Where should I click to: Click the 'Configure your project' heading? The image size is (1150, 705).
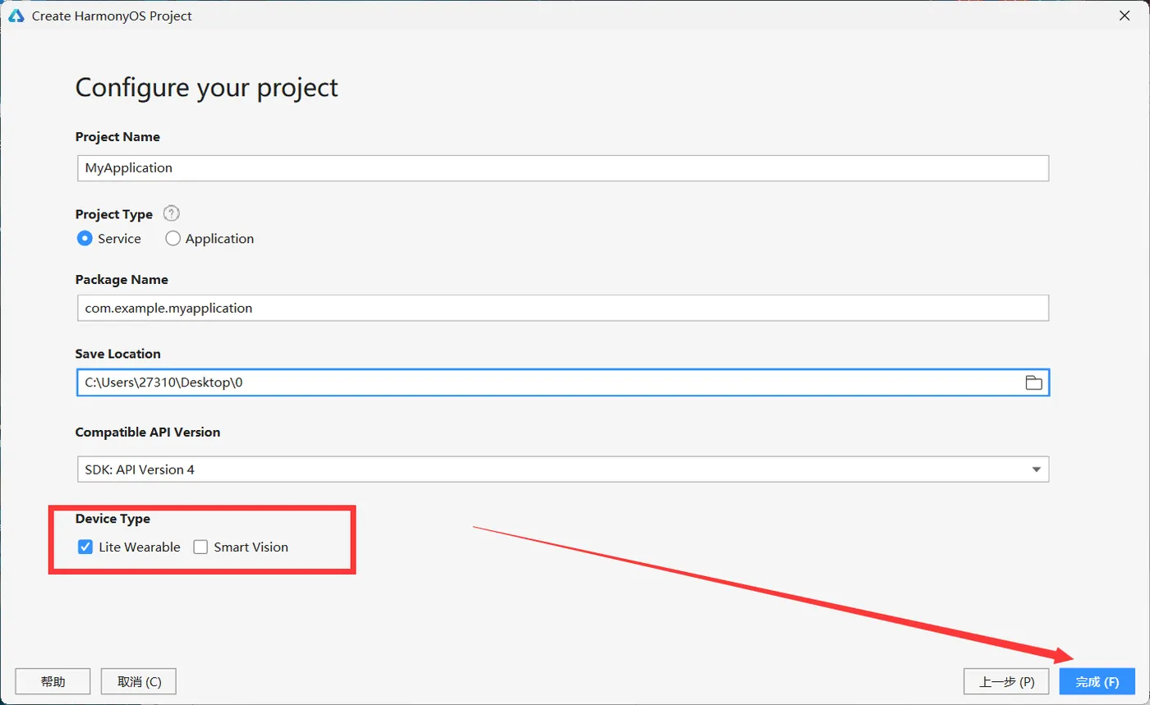click(x=206, y=88)
